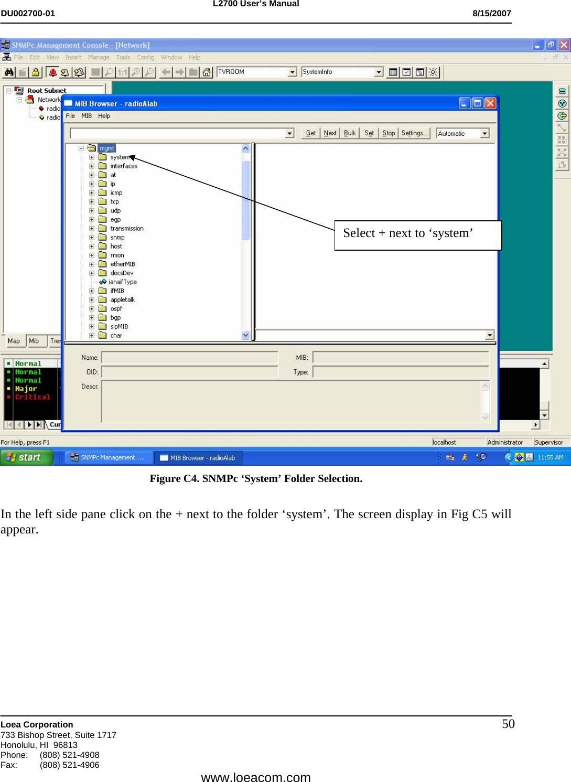This screenshot has height=782, width=571.
Task: Open the MIB variable combo box arrow
Action: [x=289, y=134]
